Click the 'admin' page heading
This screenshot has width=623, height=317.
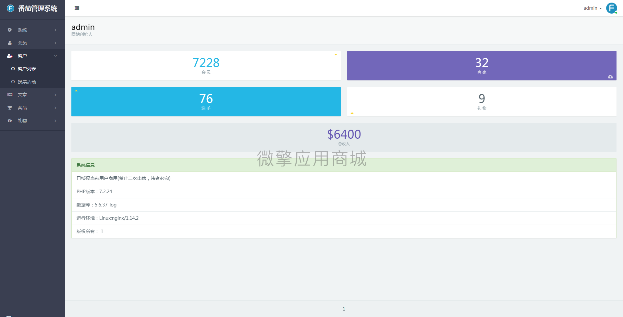83,27
